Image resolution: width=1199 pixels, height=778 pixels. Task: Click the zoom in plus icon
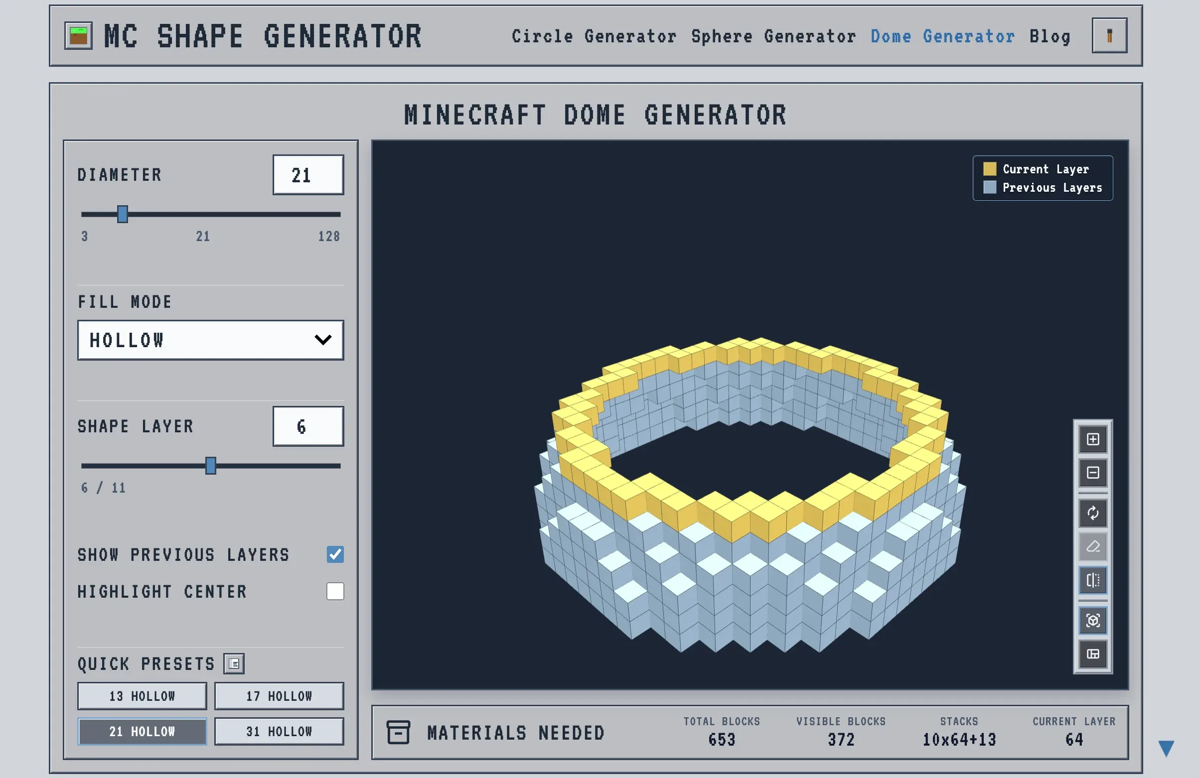pos(1092,439)
